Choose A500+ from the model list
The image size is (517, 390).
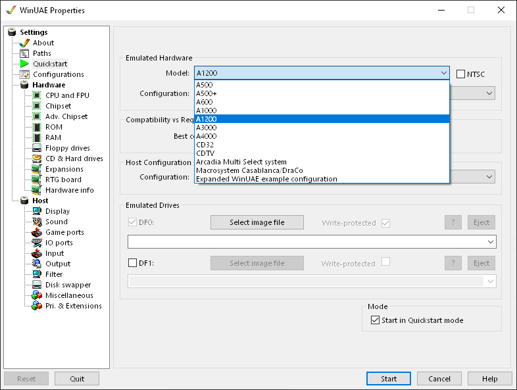click(x=322, y=93)
